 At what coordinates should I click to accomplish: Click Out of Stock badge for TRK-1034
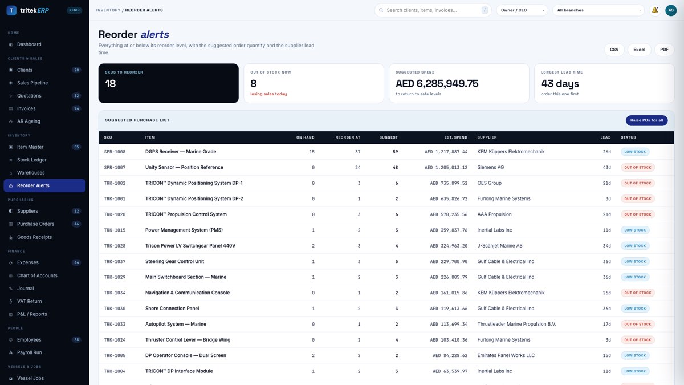tap(637, 293)
